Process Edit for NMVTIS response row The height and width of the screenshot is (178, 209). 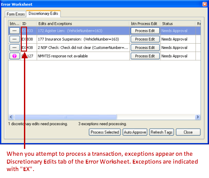coord(145,56)
